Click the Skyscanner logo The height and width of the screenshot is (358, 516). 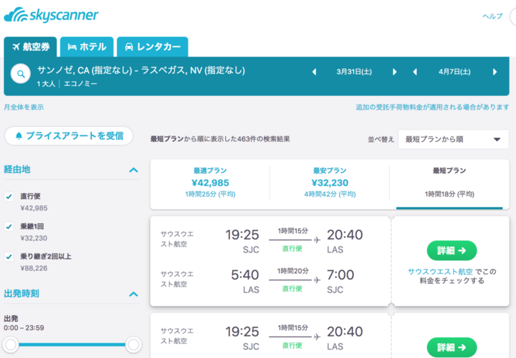(51, 15)
